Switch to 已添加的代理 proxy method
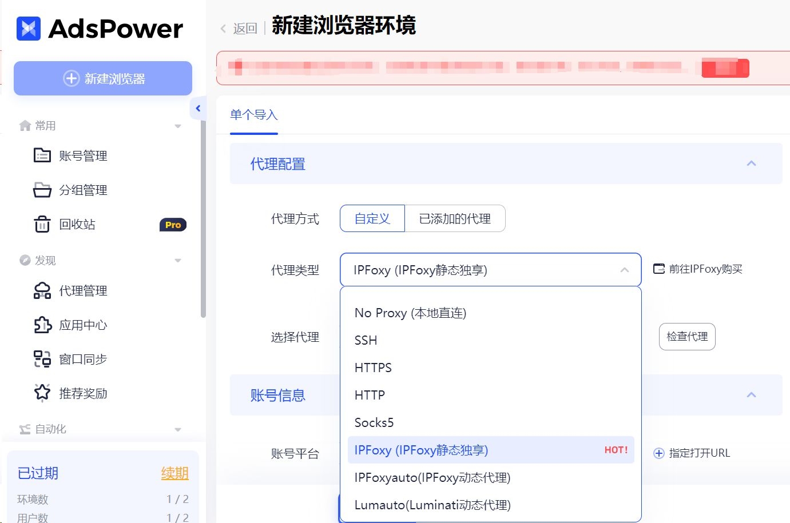The width and height of the screenshot is (790, 523). pos(455,218)
